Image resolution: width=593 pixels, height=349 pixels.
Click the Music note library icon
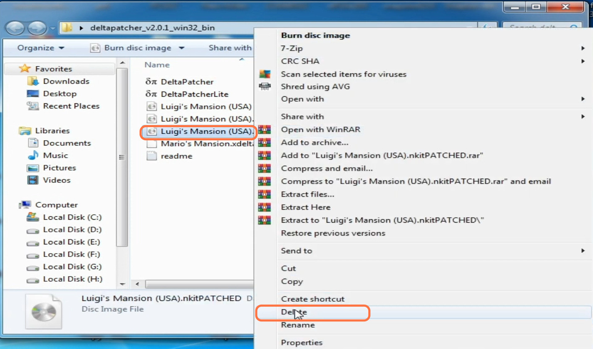[33, 156]
